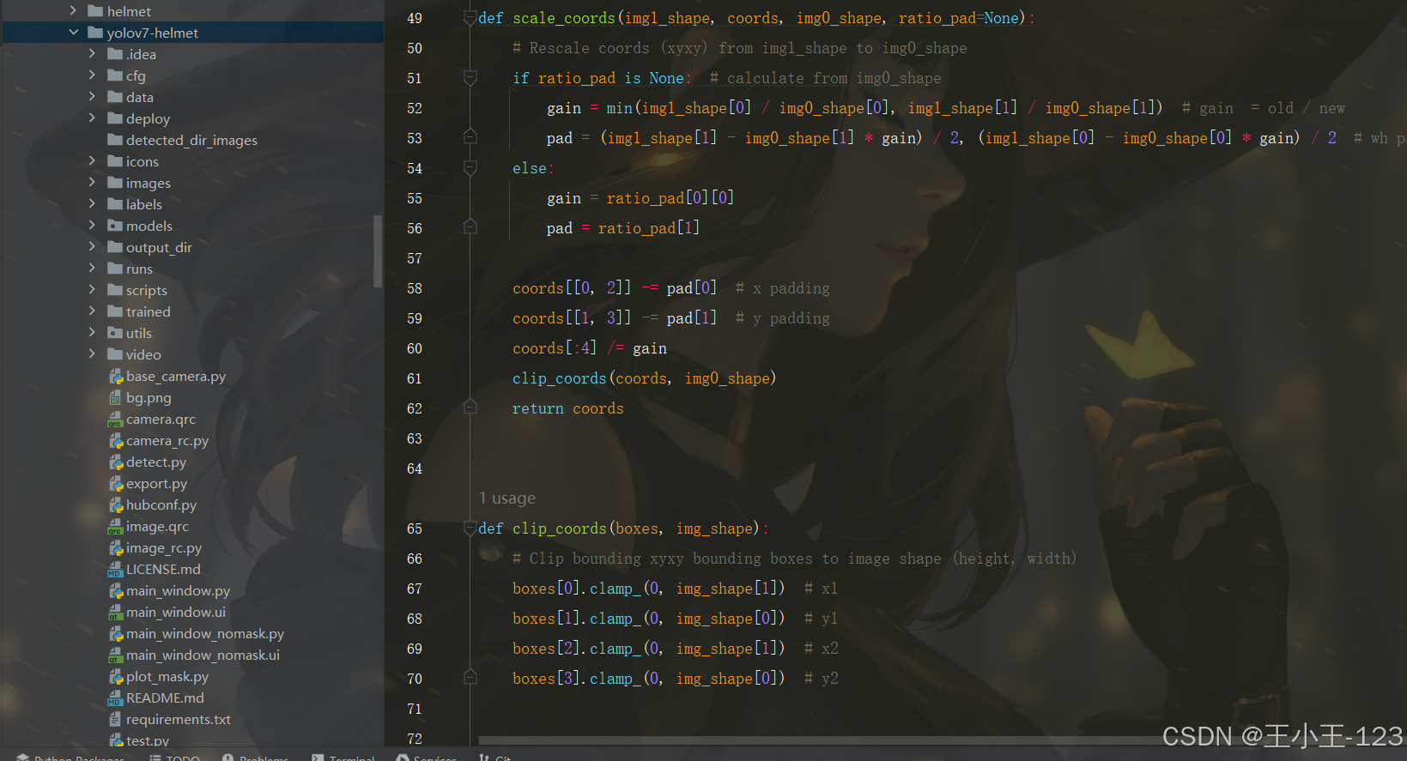Click the main_window.ui Qt file icon
Screen dimensions: 1407x761
pos(116,613)
